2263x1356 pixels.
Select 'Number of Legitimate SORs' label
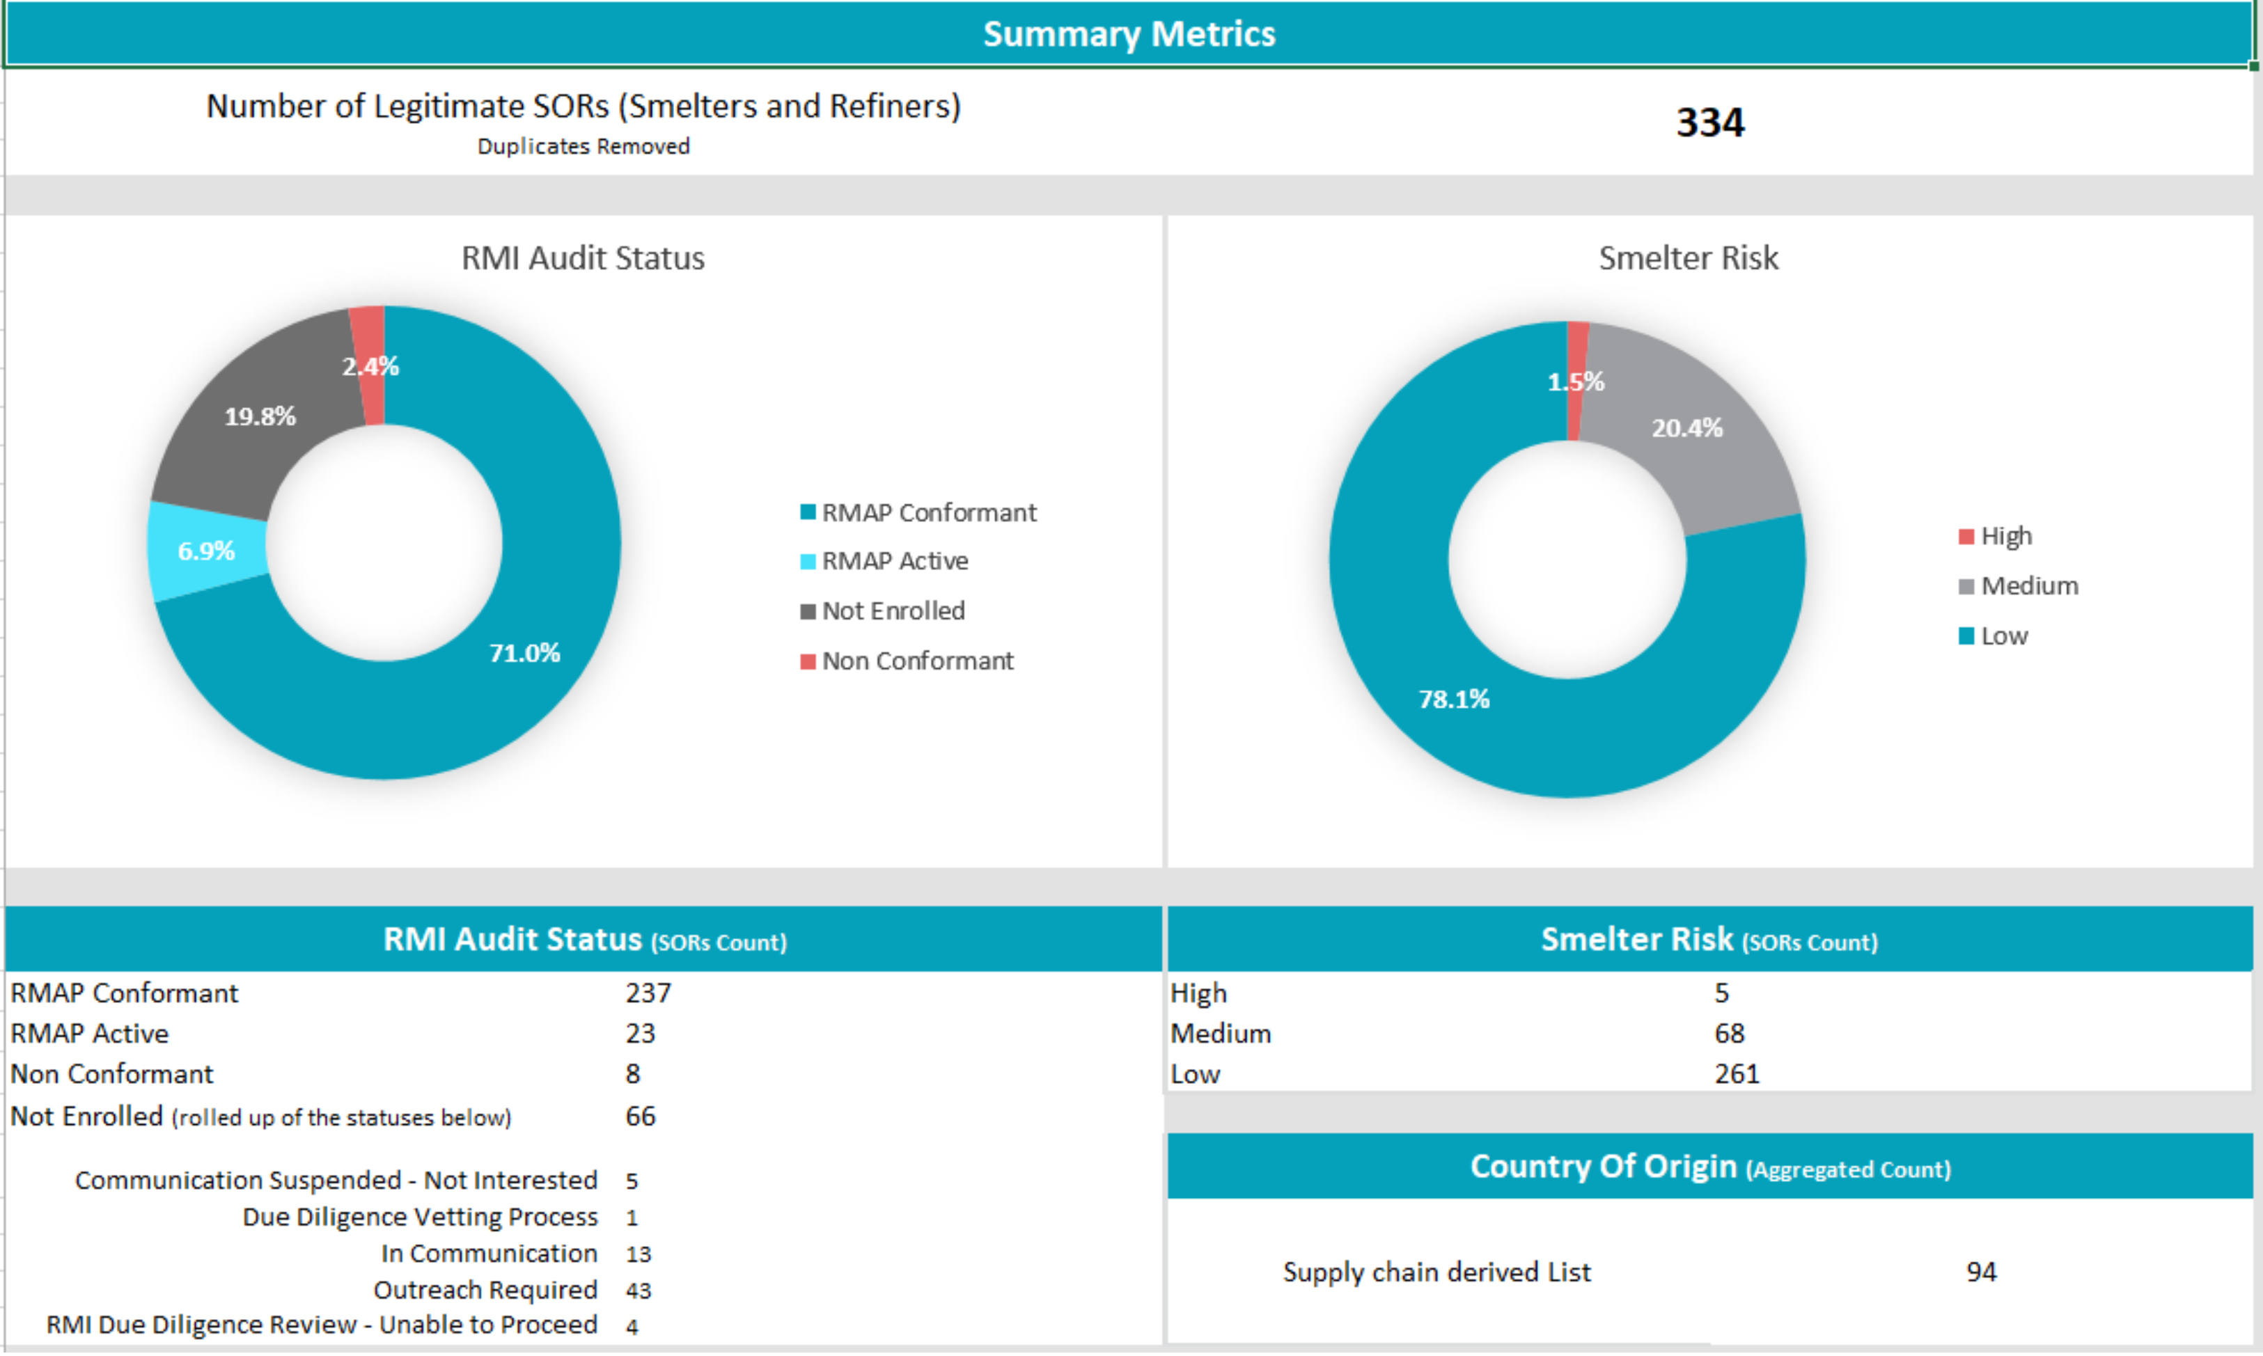(583, 107)
